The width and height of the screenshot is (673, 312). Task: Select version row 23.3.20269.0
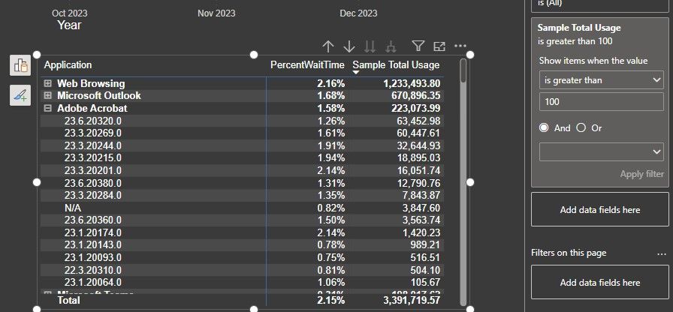242,133
